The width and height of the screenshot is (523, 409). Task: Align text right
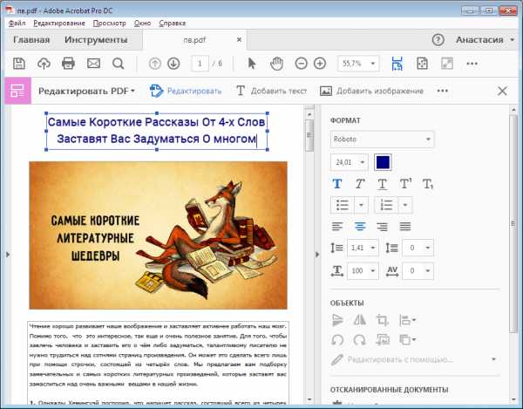coord(383,227)
